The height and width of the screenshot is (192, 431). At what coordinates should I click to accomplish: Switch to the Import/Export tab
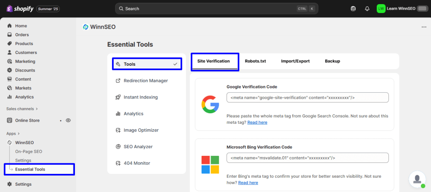(x=295, y=61)
